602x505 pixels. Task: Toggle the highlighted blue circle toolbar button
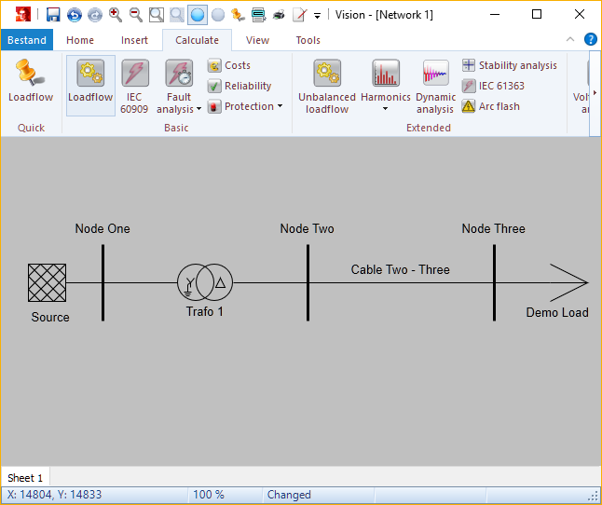198,15
